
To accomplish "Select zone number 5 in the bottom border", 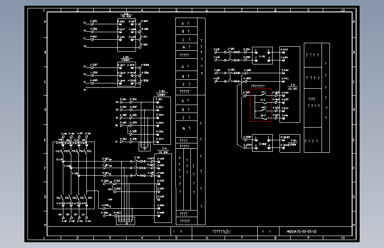I will [x=176, y=238].
